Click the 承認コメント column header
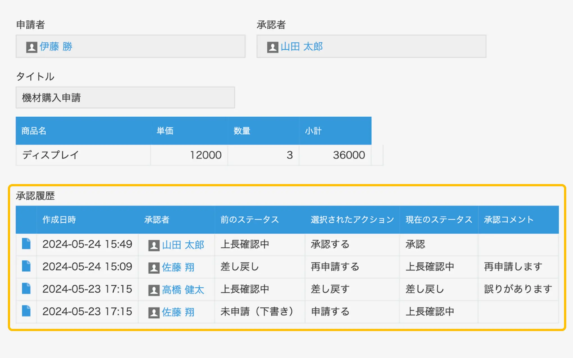 (508, 219)
